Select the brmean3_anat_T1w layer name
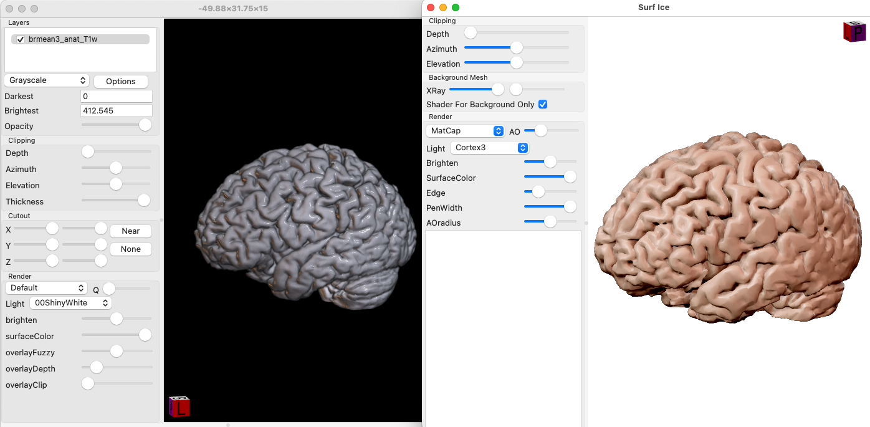This screenshot has height=427, width=870. [63, 39]
